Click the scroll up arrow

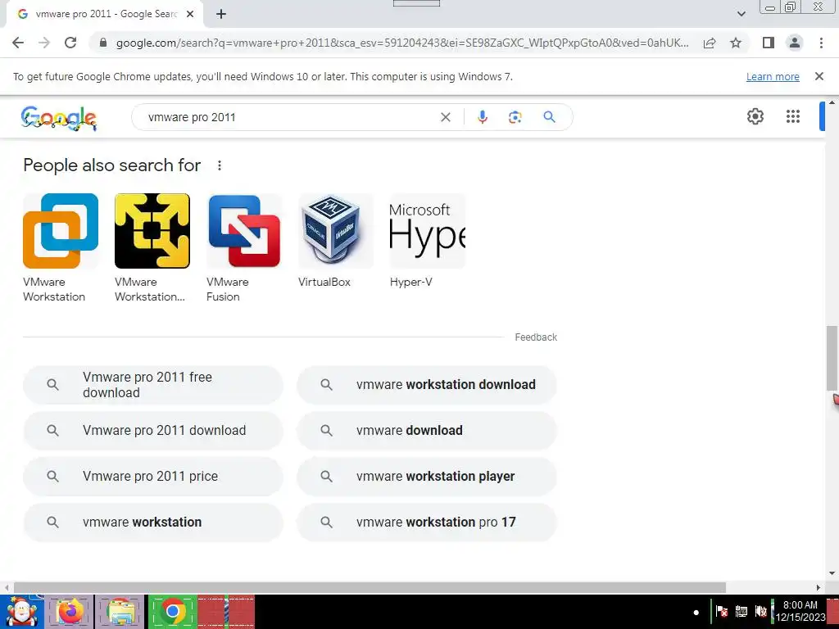click(x=832, y=102)
